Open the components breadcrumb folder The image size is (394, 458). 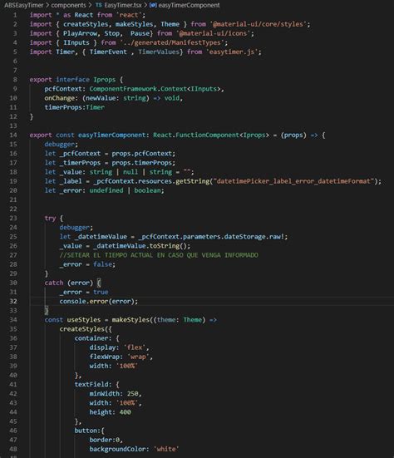[69, 5]
